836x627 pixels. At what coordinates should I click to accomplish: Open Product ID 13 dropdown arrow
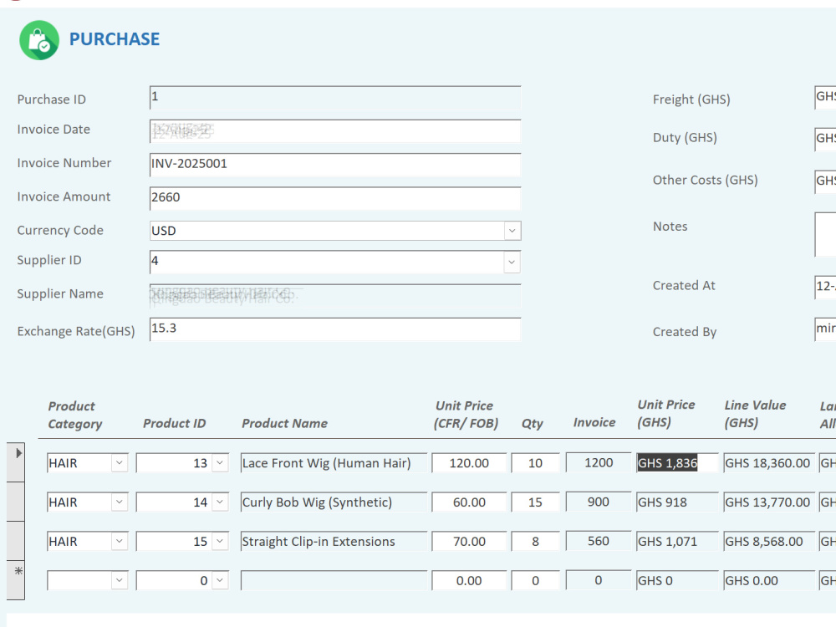(220, 463)
